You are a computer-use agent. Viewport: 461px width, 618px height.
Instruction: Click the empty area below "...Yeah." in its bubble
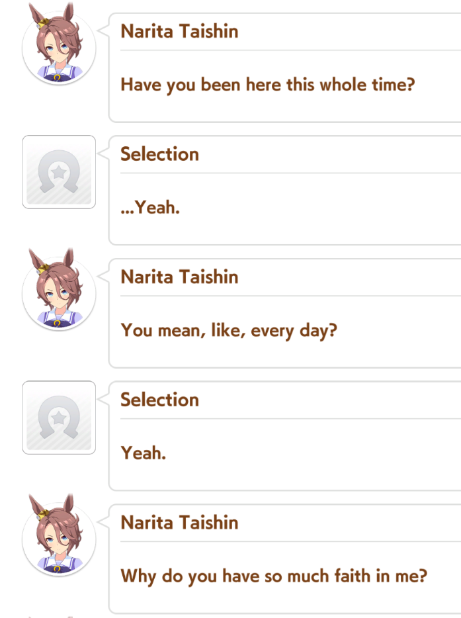[x=284, y=230]
